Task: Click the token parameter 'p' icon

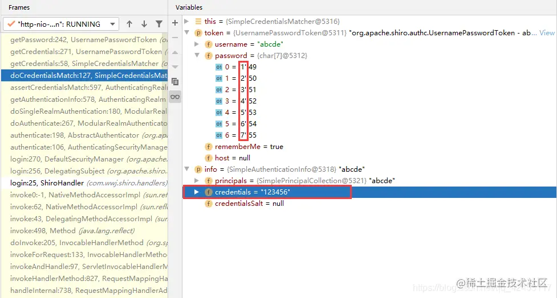Action: tap(198, 33)
